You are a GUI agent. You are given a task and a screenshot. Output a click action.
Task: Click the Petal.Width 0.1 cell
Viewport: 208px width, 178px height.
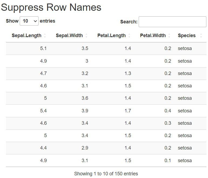168,161
